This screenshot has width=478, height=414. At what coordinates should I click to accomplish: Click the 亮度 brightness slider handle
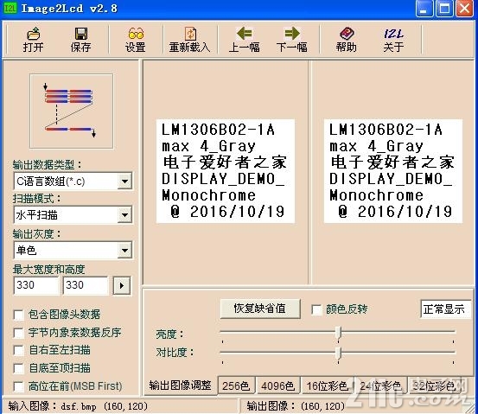click(338, 332)
